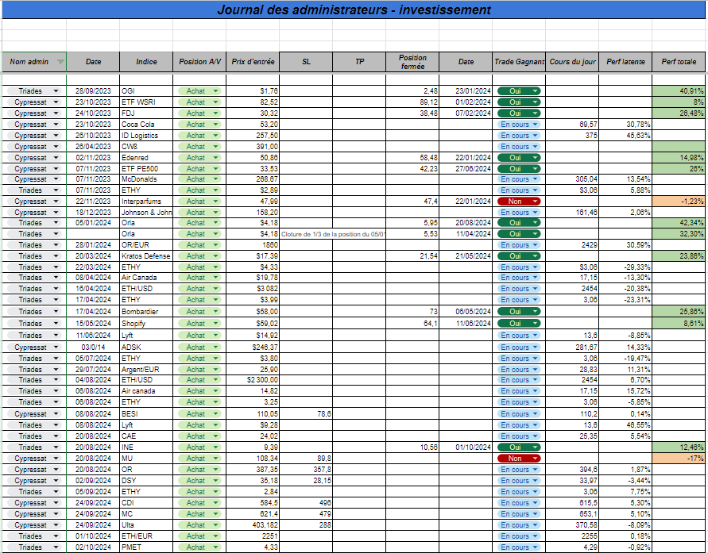Expand En cours dropdown in CAE row

519,436
